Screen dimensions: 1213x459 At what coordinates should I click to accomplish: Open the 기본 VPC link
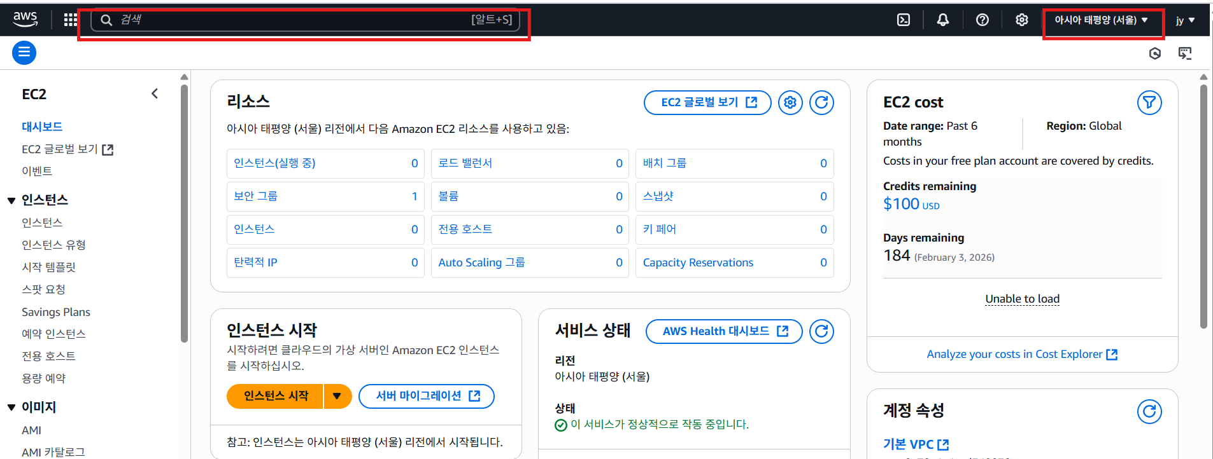(908, 444)
